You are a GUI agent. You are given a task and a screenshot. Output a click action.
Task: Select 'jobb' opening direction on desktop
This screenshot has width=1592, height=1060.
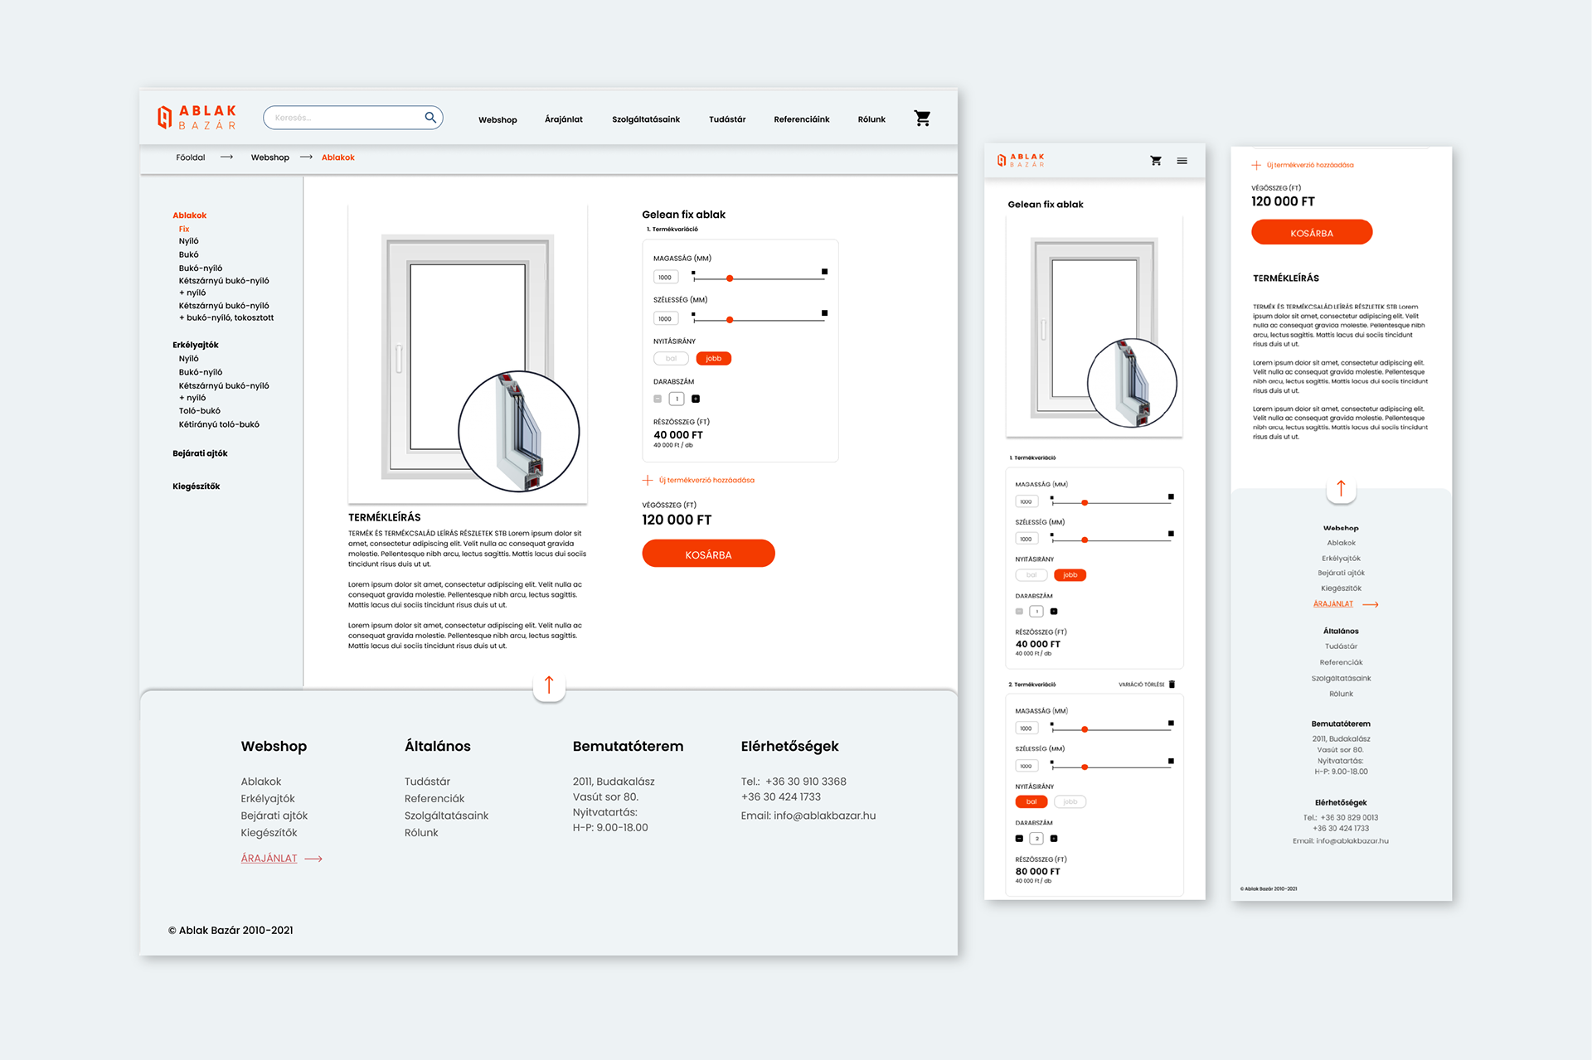click(713, 359)
